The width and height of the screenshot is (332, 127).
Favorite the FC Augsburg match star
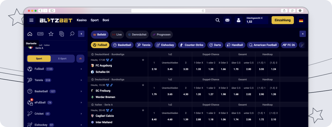(143, 60)
